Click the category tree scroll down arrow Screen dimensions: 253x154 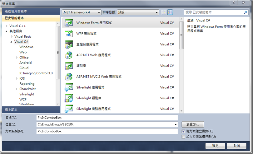(x=58, y=104)
